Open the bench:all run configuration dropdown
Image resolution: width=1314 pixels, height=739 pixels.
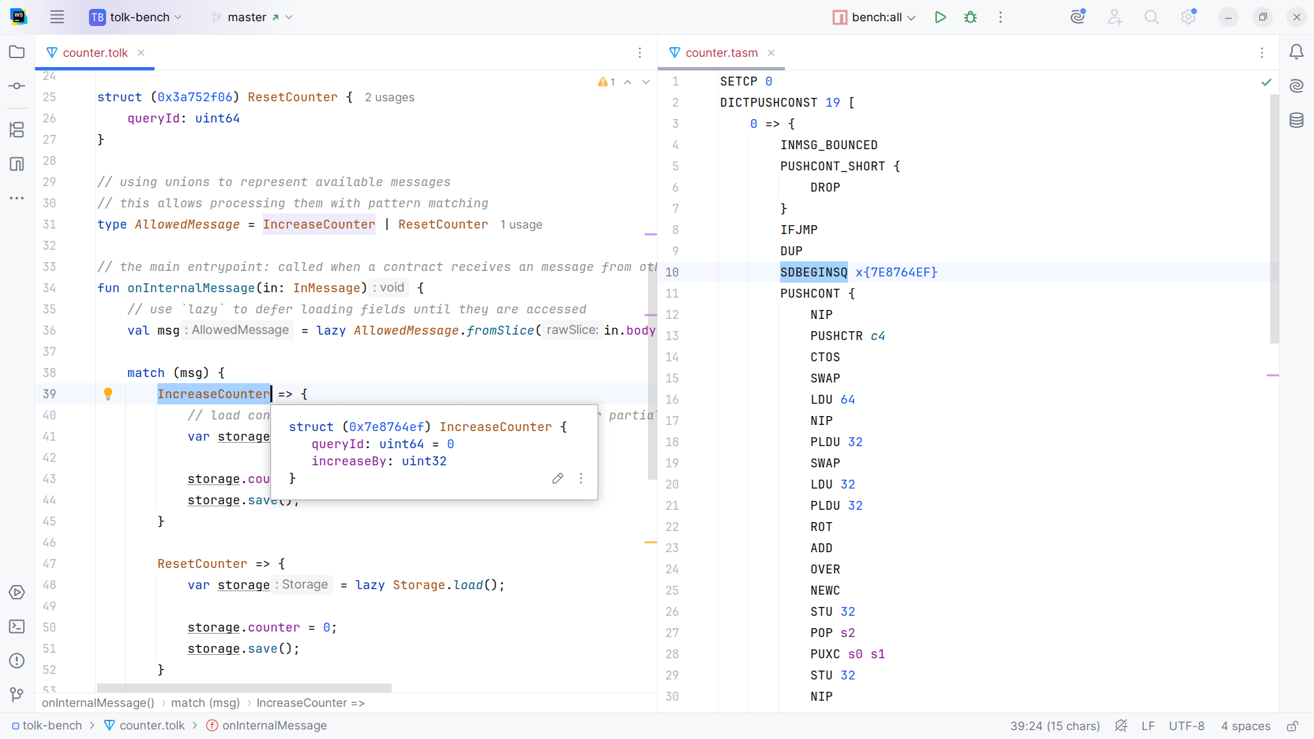coord(874,17)
